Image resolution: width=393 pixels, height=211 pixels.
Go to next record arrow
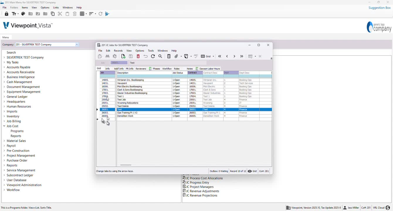click(x=234, y=56)
